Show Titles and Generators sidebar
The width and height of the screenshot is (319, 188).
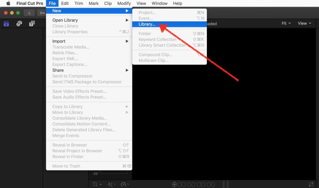coord(32,23)
